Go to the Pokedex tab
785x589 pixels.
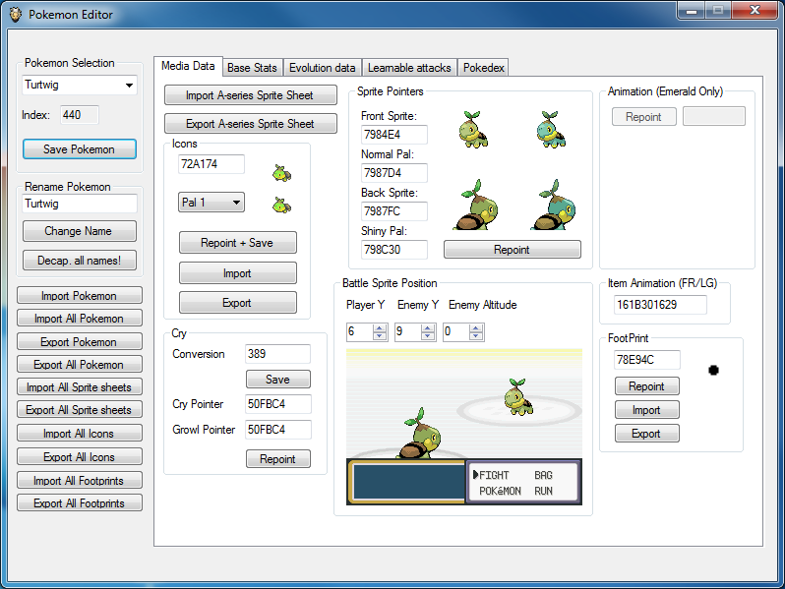coord(483,68)
